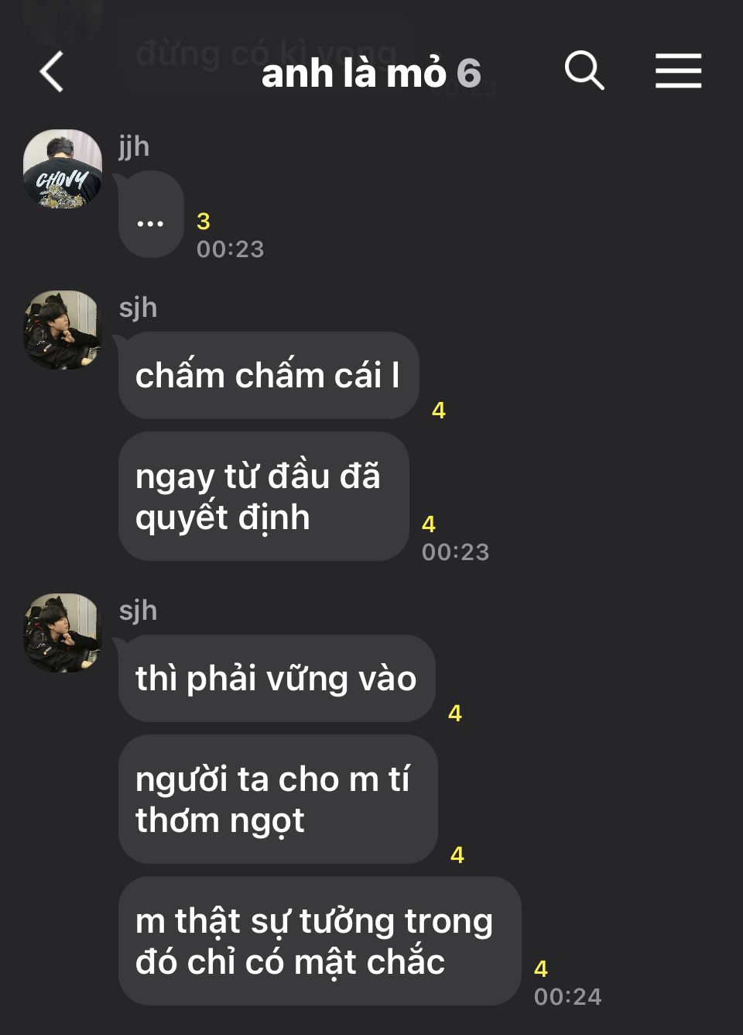Open sjh's second profile picture
Screen dimensions: 743x1035
[63, 633]
